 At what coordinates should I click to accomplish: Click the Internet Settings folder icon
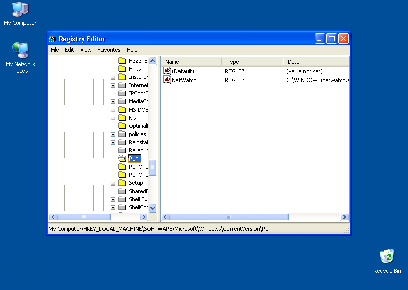pyautogui.click(x=122, y=85)
